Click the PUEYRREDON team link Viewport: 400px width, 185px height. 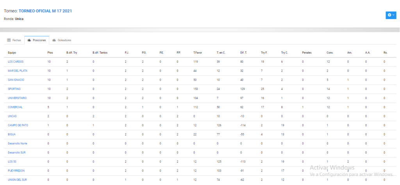[x=16, y=171]
